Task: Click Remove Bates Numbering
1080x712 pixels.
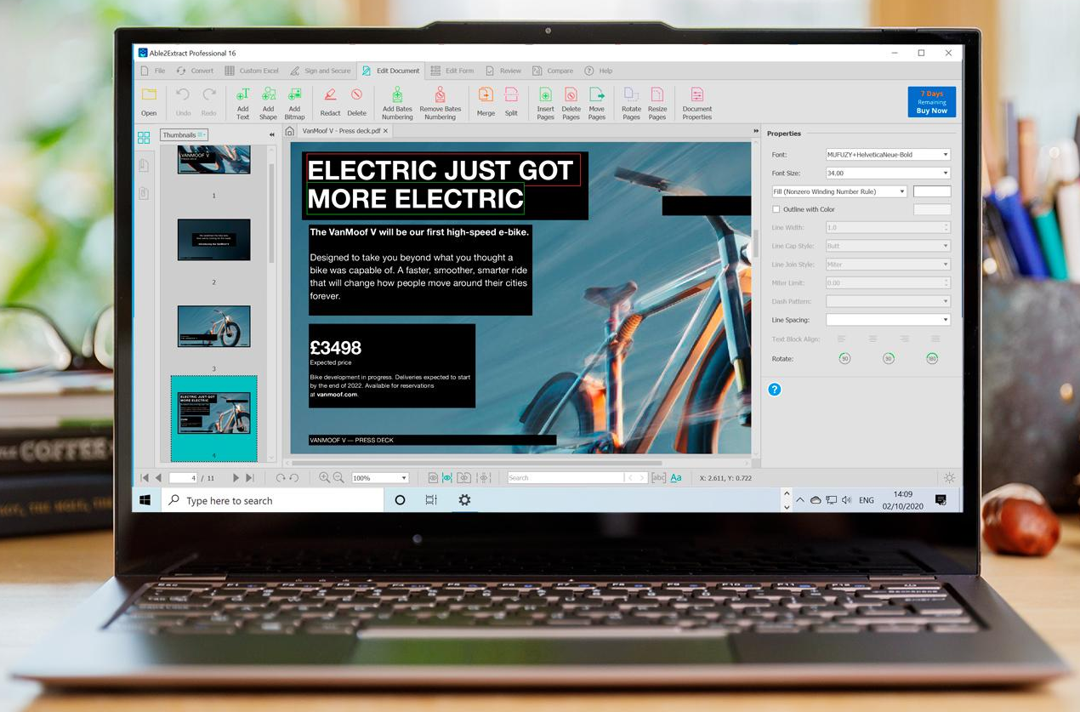Action: pos(440,103)
